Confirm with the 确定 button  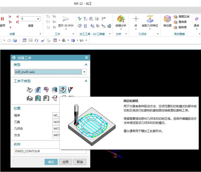point(51,162)
